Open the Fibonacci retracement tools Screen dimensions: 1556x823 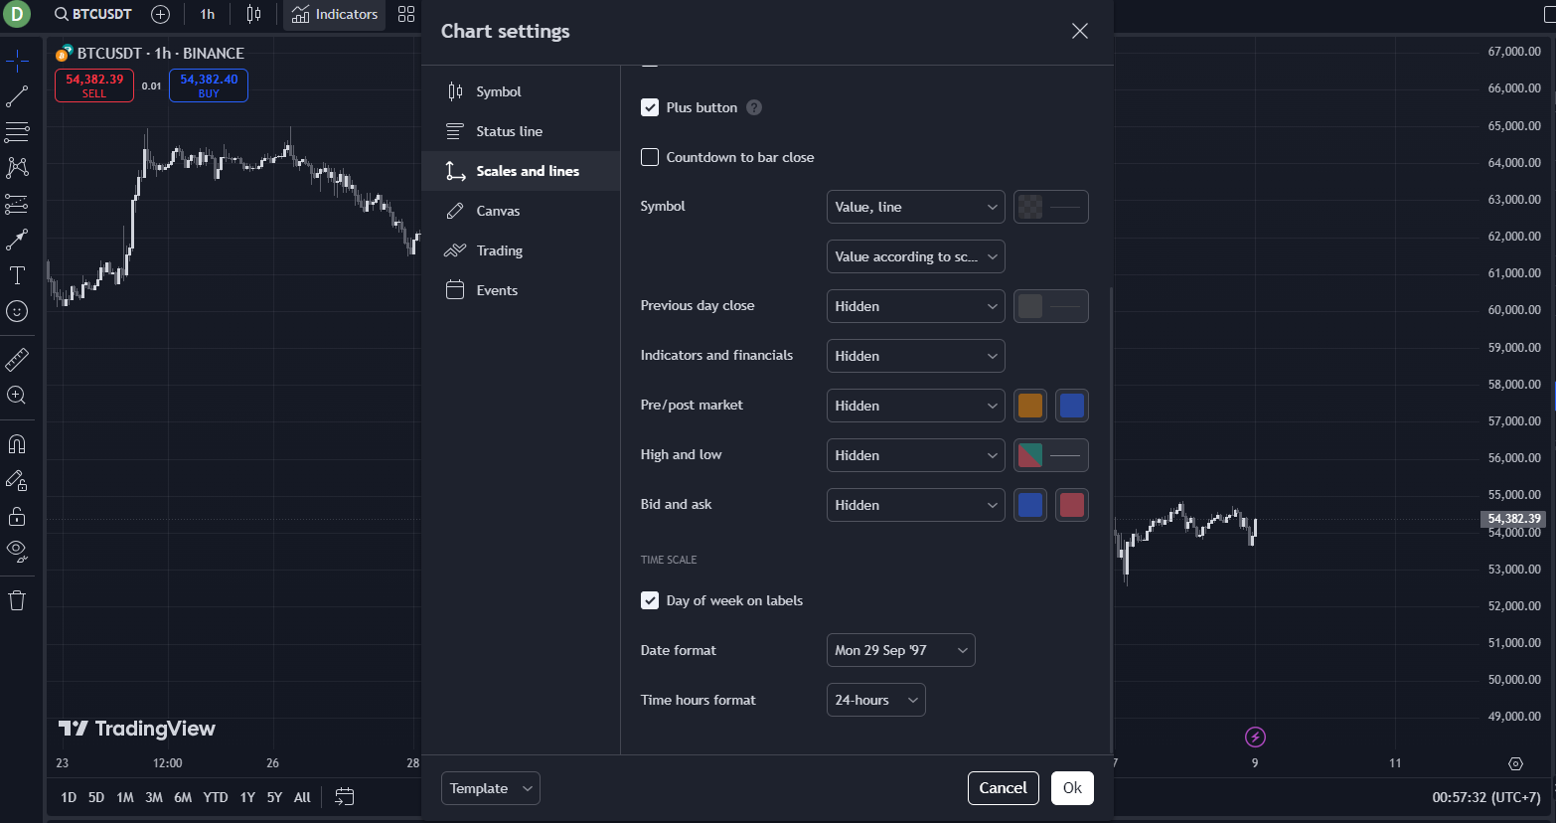17,132
